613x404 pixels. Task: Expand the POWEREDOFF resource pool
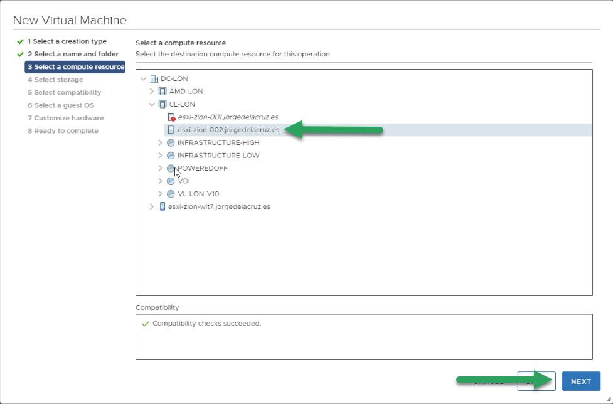point(160,168)
